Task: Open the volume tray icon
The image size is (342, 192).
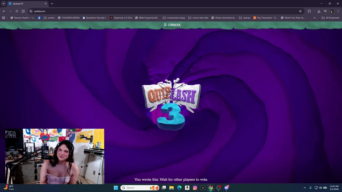Action: coord(320,188)
